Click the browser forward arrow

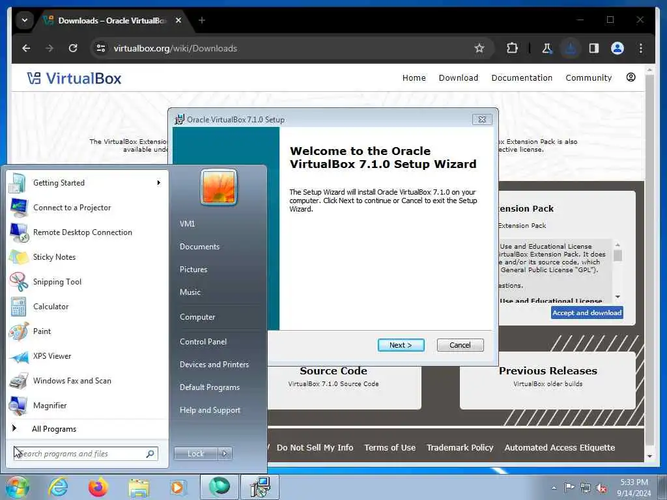[x=50, y=48]
